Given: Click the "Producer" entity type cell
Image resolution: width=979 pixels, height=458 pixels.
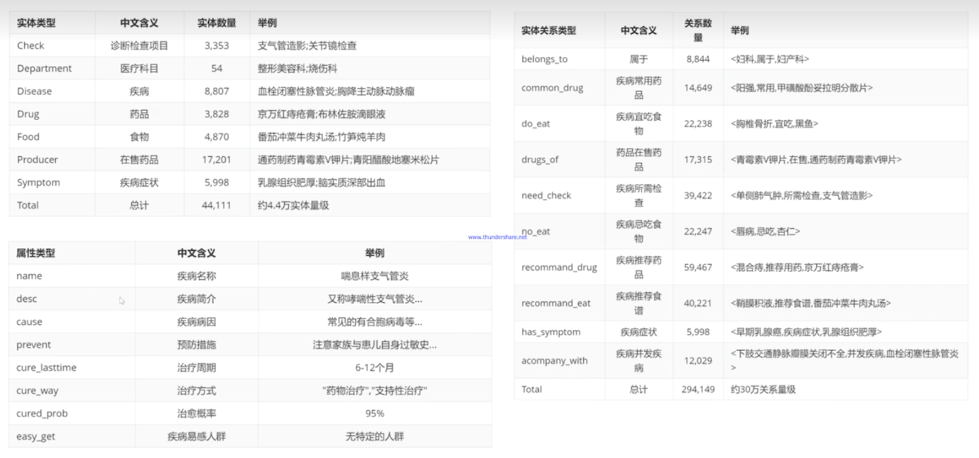Looking at the screenshot, I should 37,160.
